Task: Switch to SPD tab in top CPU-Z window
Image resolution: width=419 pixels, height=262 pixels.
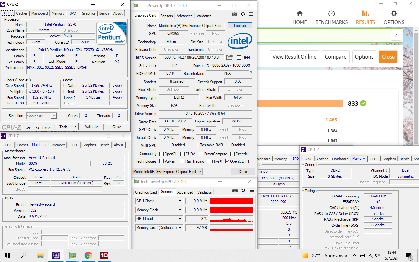Action: click(x=73, y=13)
